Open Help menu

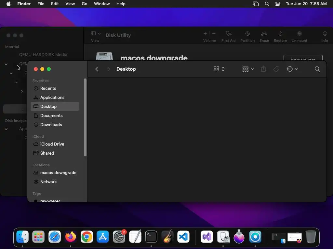coord(121,4)
